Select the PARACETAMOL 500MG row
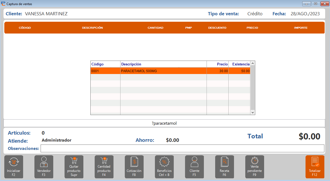Viewport: 330px width, 181px height. point(171,71)
